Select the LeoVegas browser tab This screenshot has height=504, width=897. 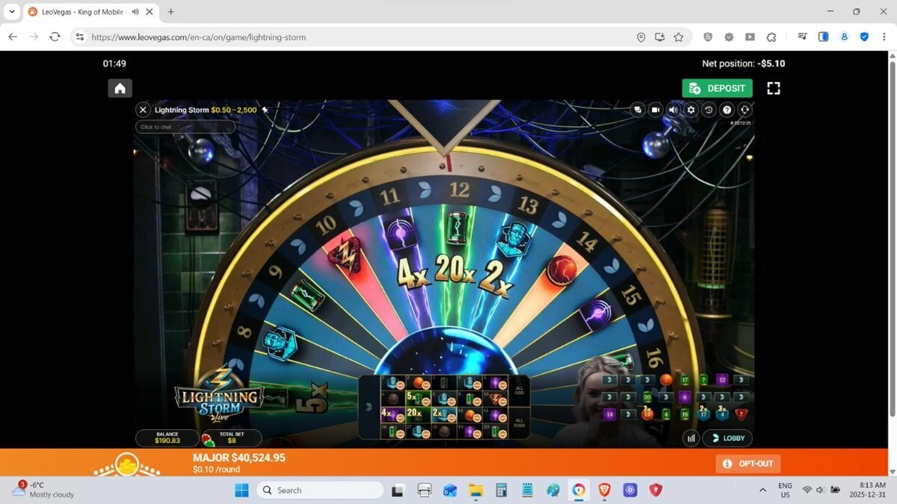coord(84,12)
